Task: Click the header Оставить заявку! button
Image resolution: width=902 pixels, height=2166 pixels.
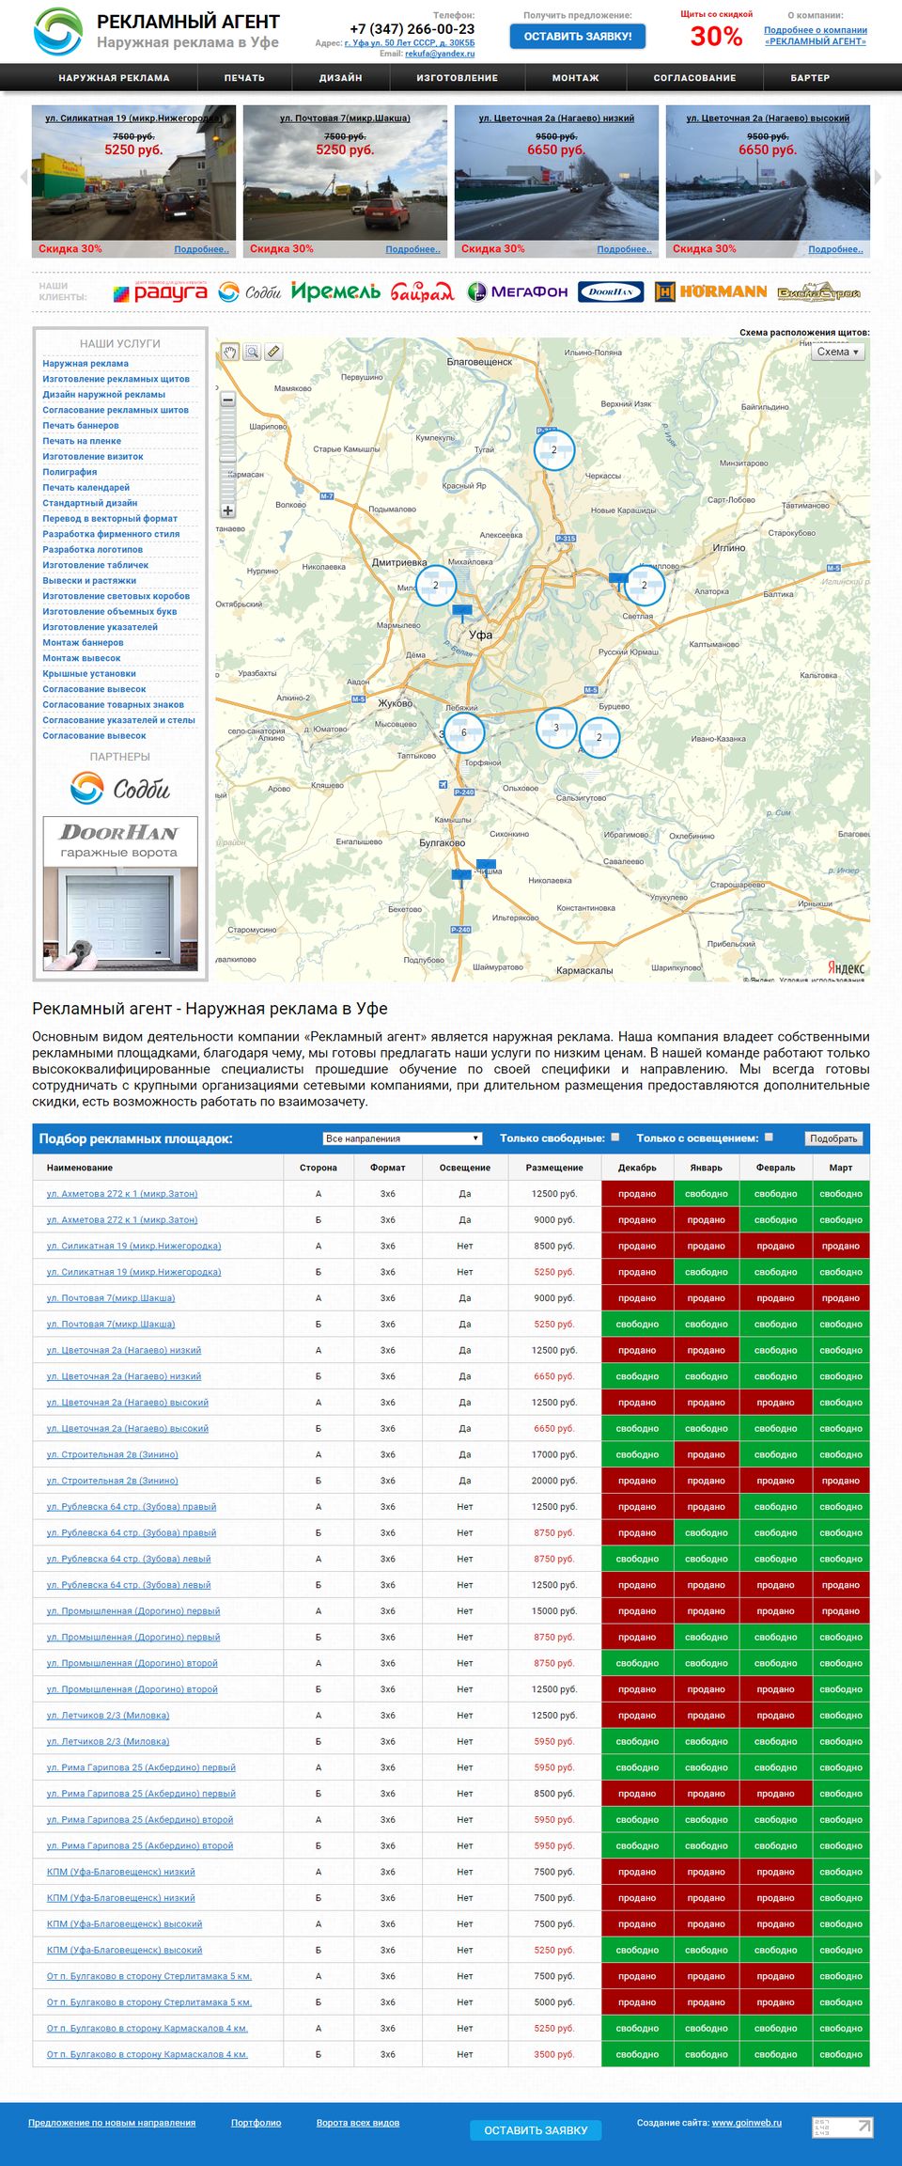Action: tap(578, 37)
